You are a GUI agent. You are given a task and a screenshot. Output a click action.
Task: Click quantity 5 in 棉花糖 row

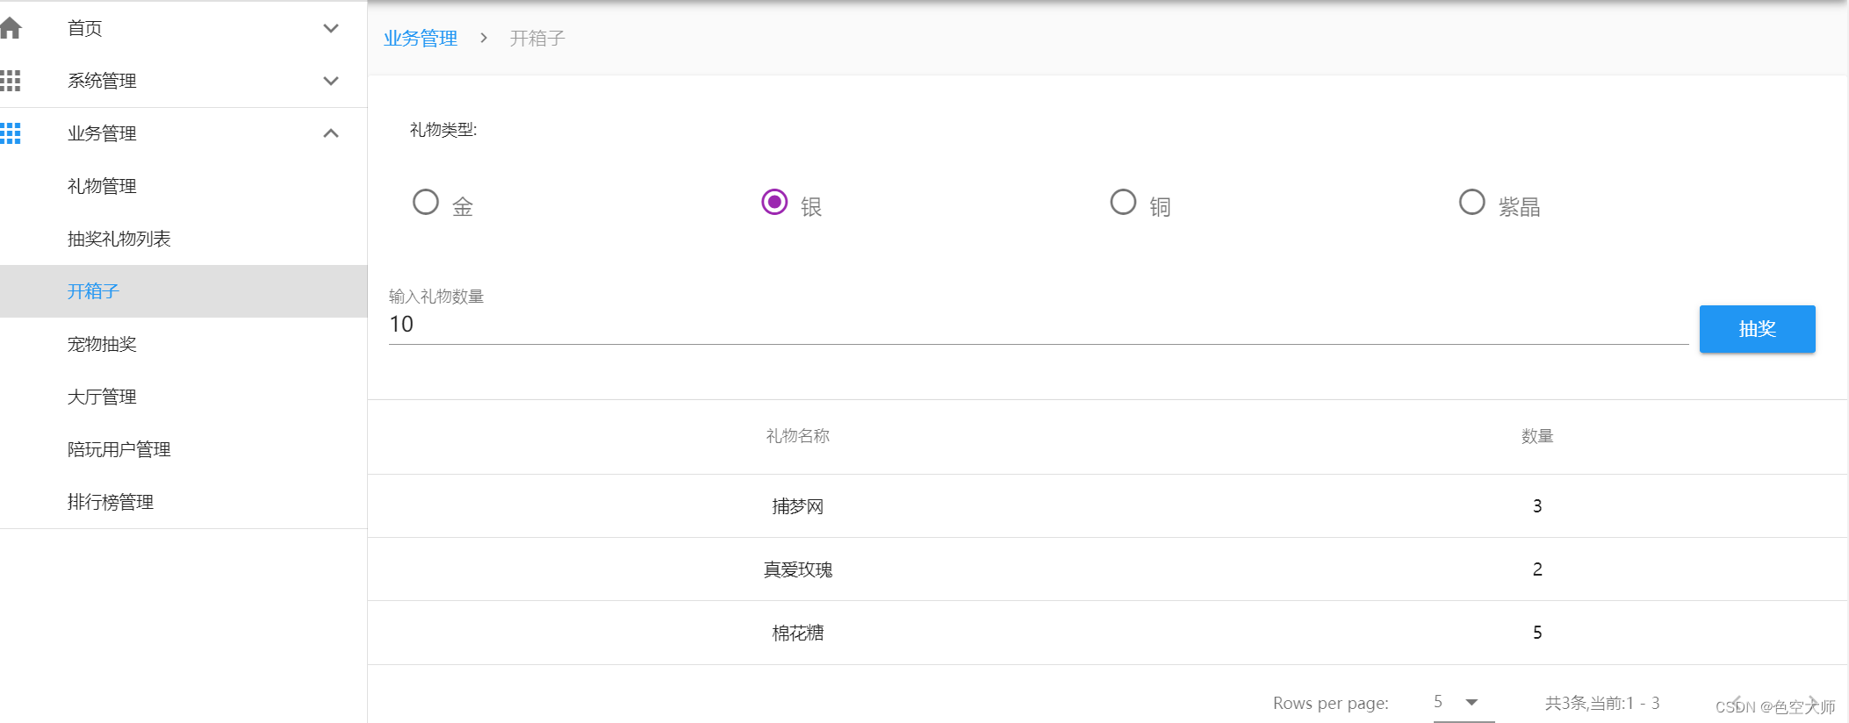(x=1537, y=633)
